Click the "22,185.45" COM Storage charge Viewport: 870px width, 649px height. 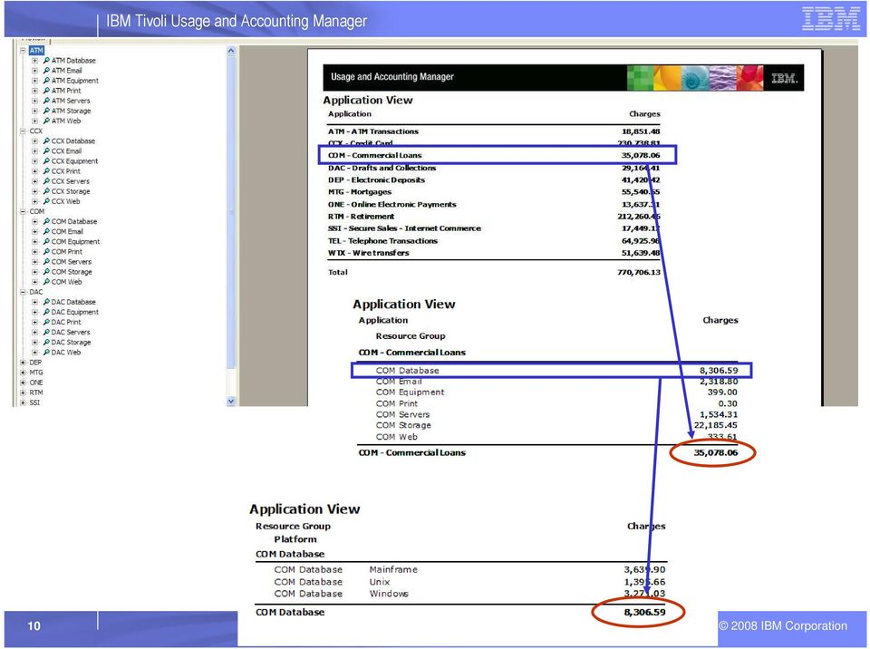716,425
